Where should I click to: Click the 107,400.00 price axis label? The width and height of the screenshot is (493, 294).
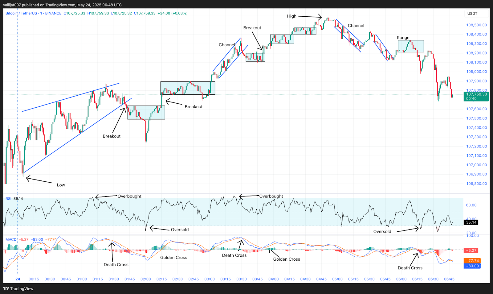(x=476, y=128)
